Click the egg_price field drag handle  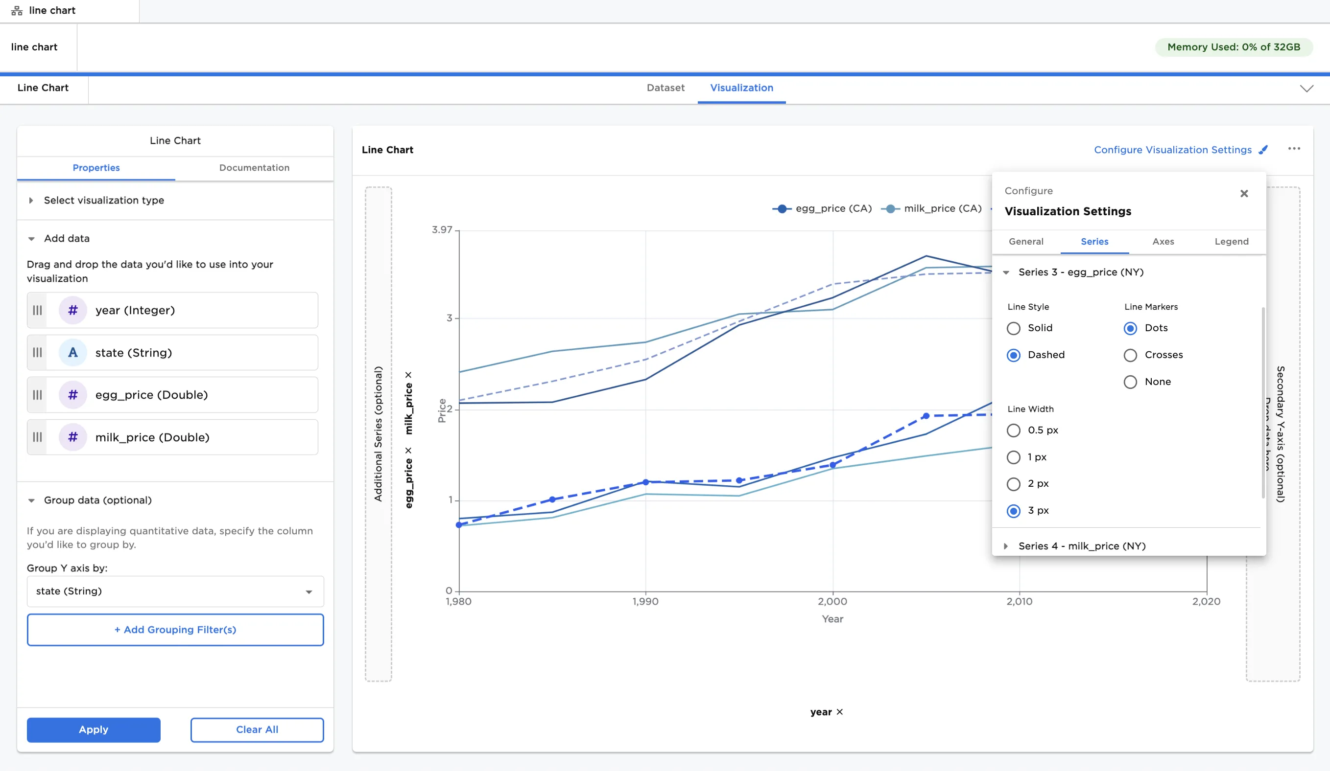[x=37, y=394]
